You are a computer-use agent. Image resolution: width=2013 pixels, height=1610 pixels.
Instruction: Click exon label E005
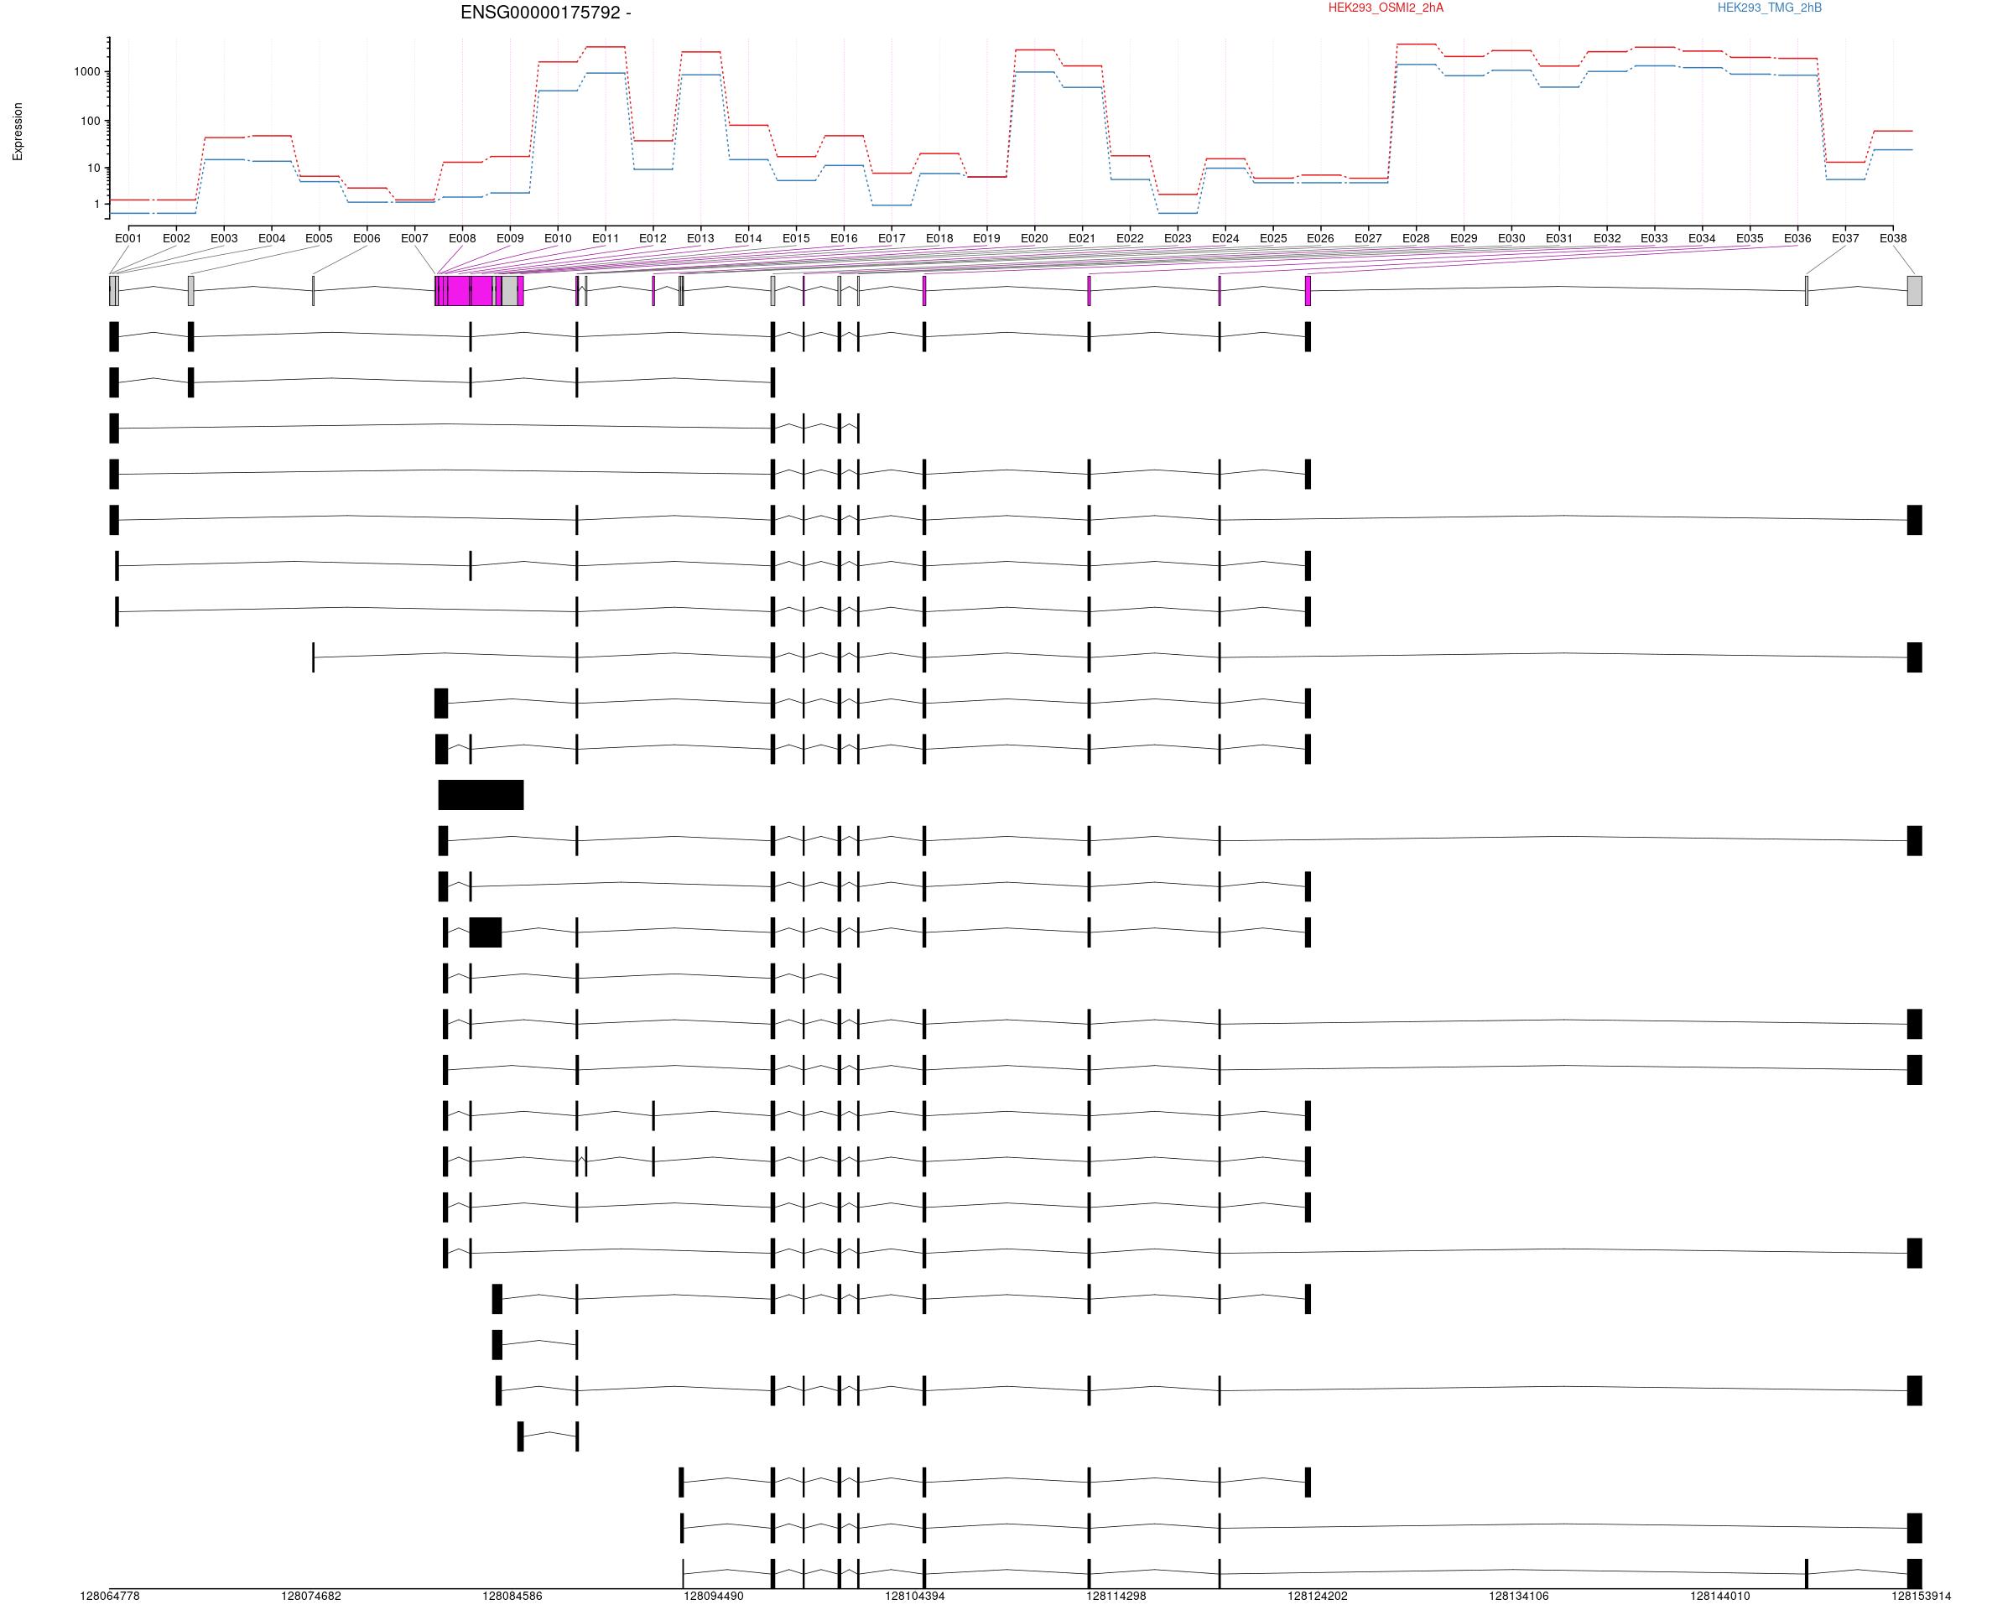coord(319,239)
